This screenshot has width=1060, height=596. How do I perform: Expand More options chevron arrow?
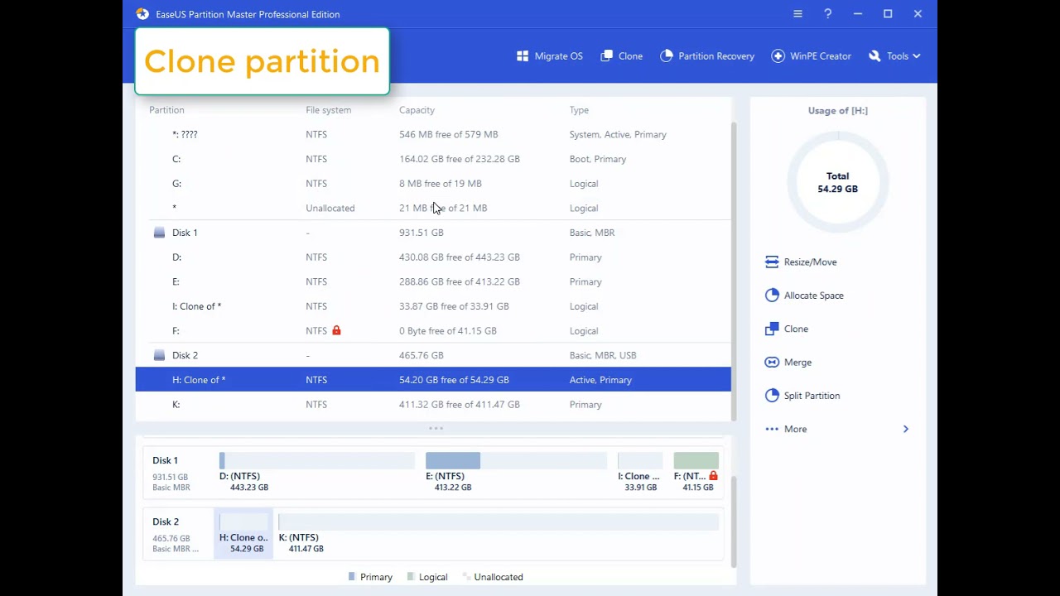[906, 429]
